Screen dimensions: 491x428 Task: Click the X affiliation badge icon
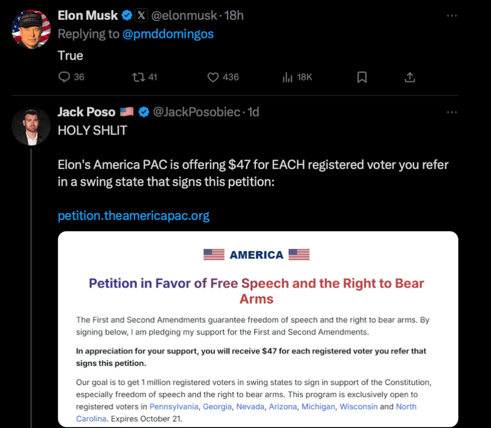[x=140, y=16]
